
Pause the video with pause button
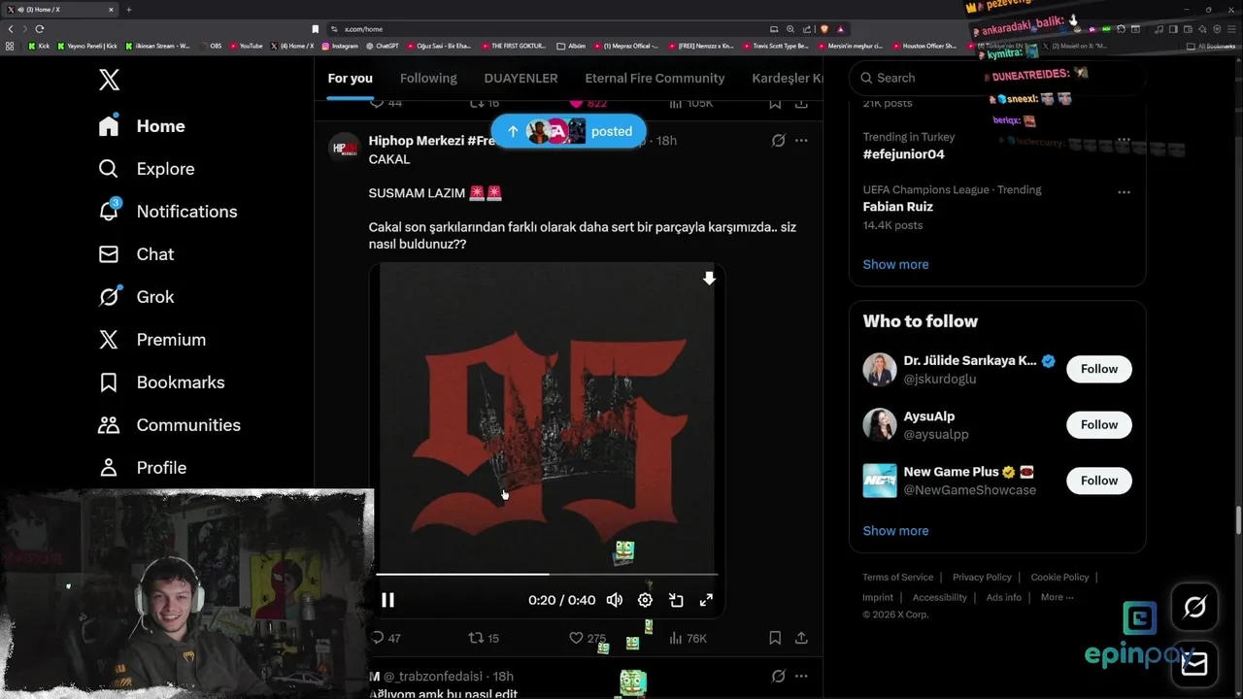click(387, 600)
